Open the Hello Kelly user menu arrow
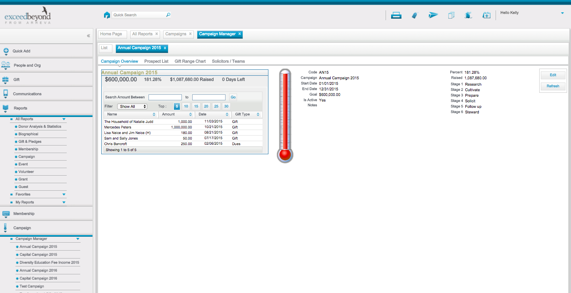 pyautogui.click(x=562, y=13)
